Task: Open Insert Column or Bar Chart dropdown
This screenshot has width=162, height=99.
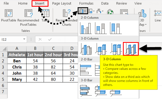Action: [x=83, y=11]
